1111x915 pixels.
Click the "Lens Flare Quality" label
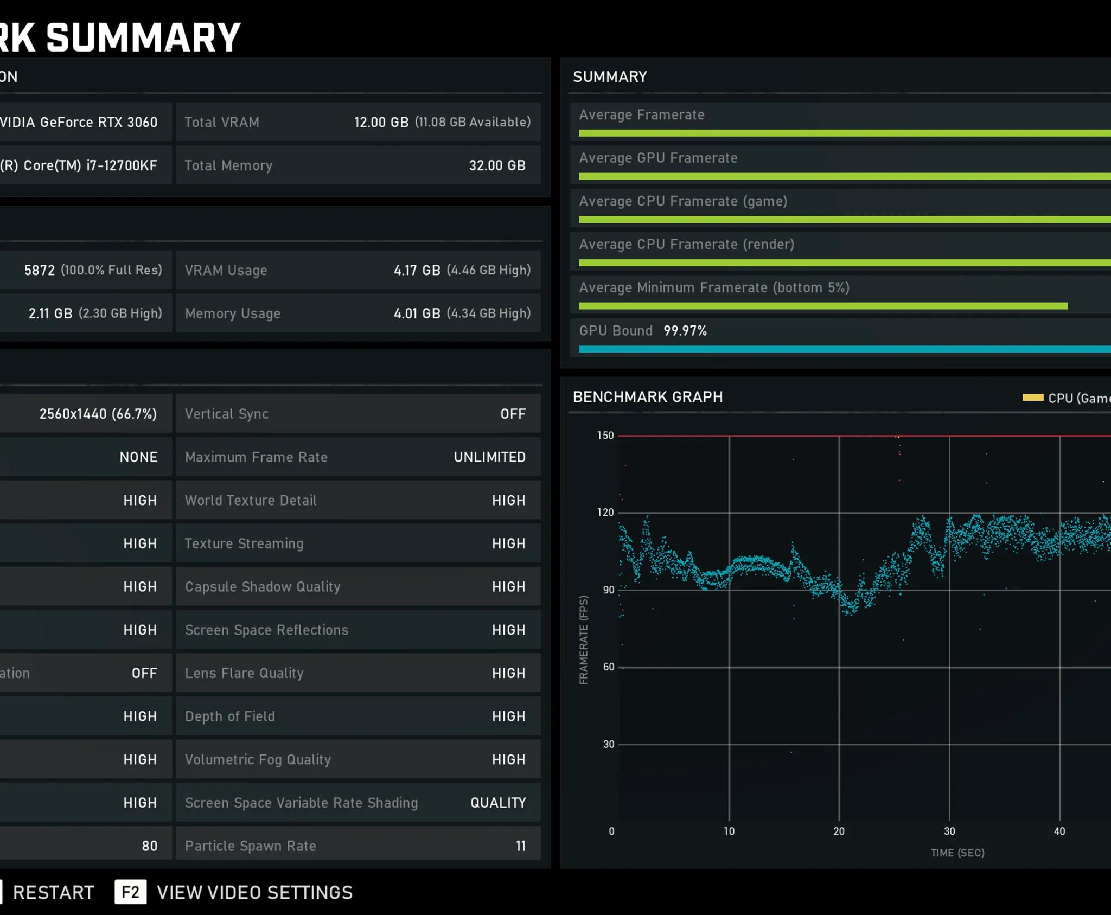(x=244, y=674)
